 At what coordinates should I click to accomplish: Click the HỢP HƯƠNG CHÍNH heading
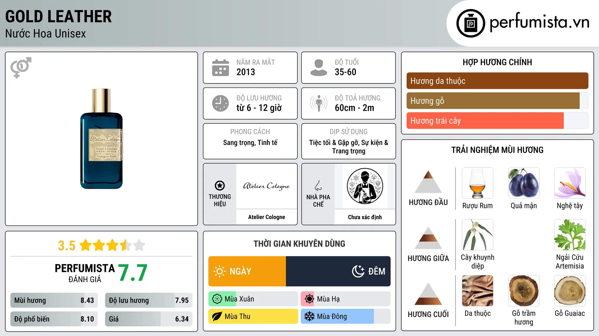[x=497, y=62]
